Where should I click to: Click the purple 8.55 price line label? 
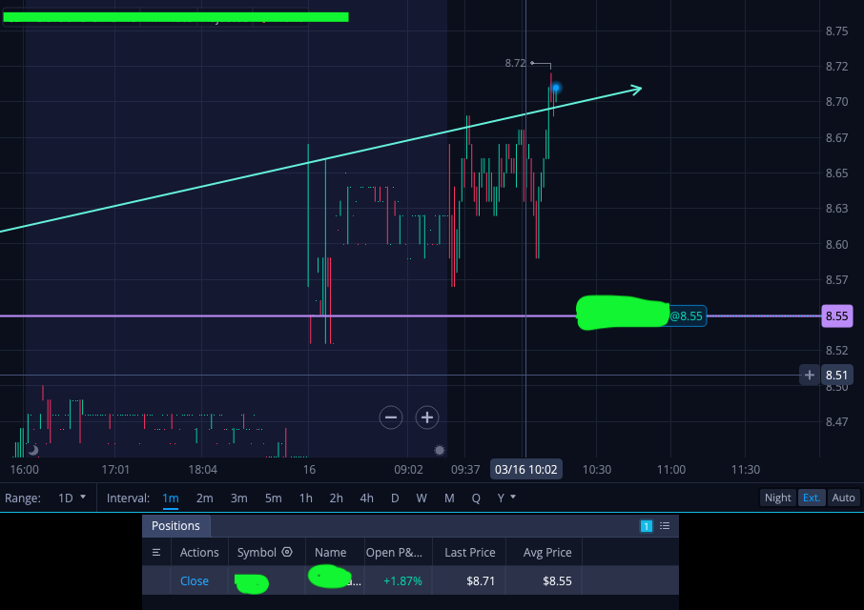click(836, 316)
